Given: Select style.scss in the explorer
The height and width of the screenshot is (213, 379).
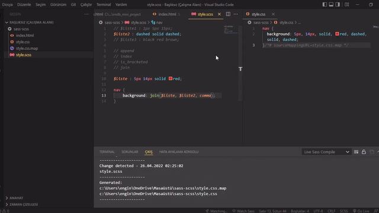Looking at the screenshot, I should click(x=24, y=55).
